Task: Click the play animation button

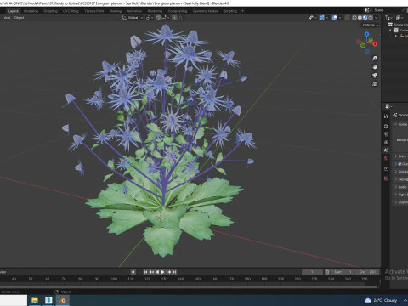Action: tap(163, 272)
